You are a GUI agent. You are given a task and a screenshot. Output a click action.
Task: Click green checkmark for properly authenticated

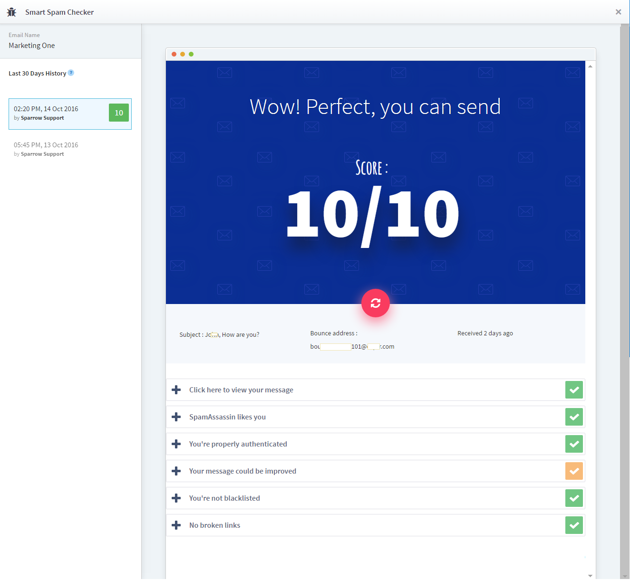[574, 444]
